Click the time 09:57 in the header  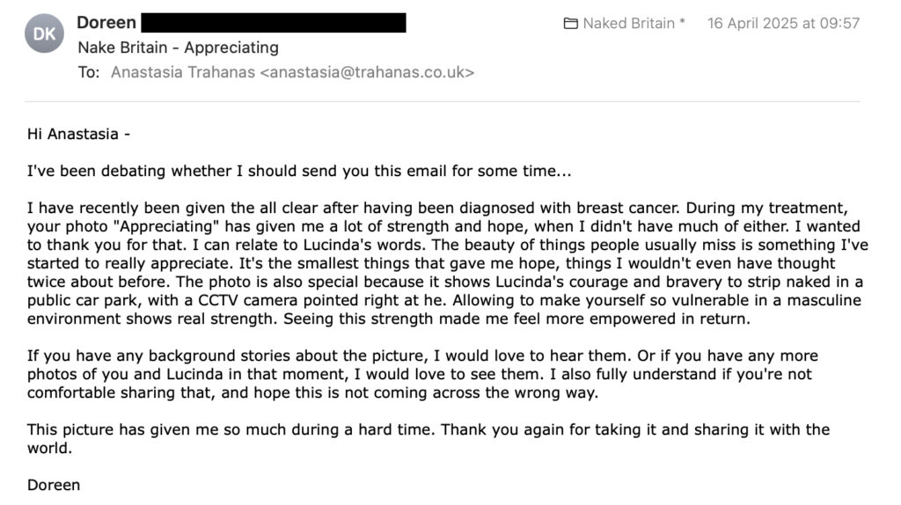click(839, 24)
